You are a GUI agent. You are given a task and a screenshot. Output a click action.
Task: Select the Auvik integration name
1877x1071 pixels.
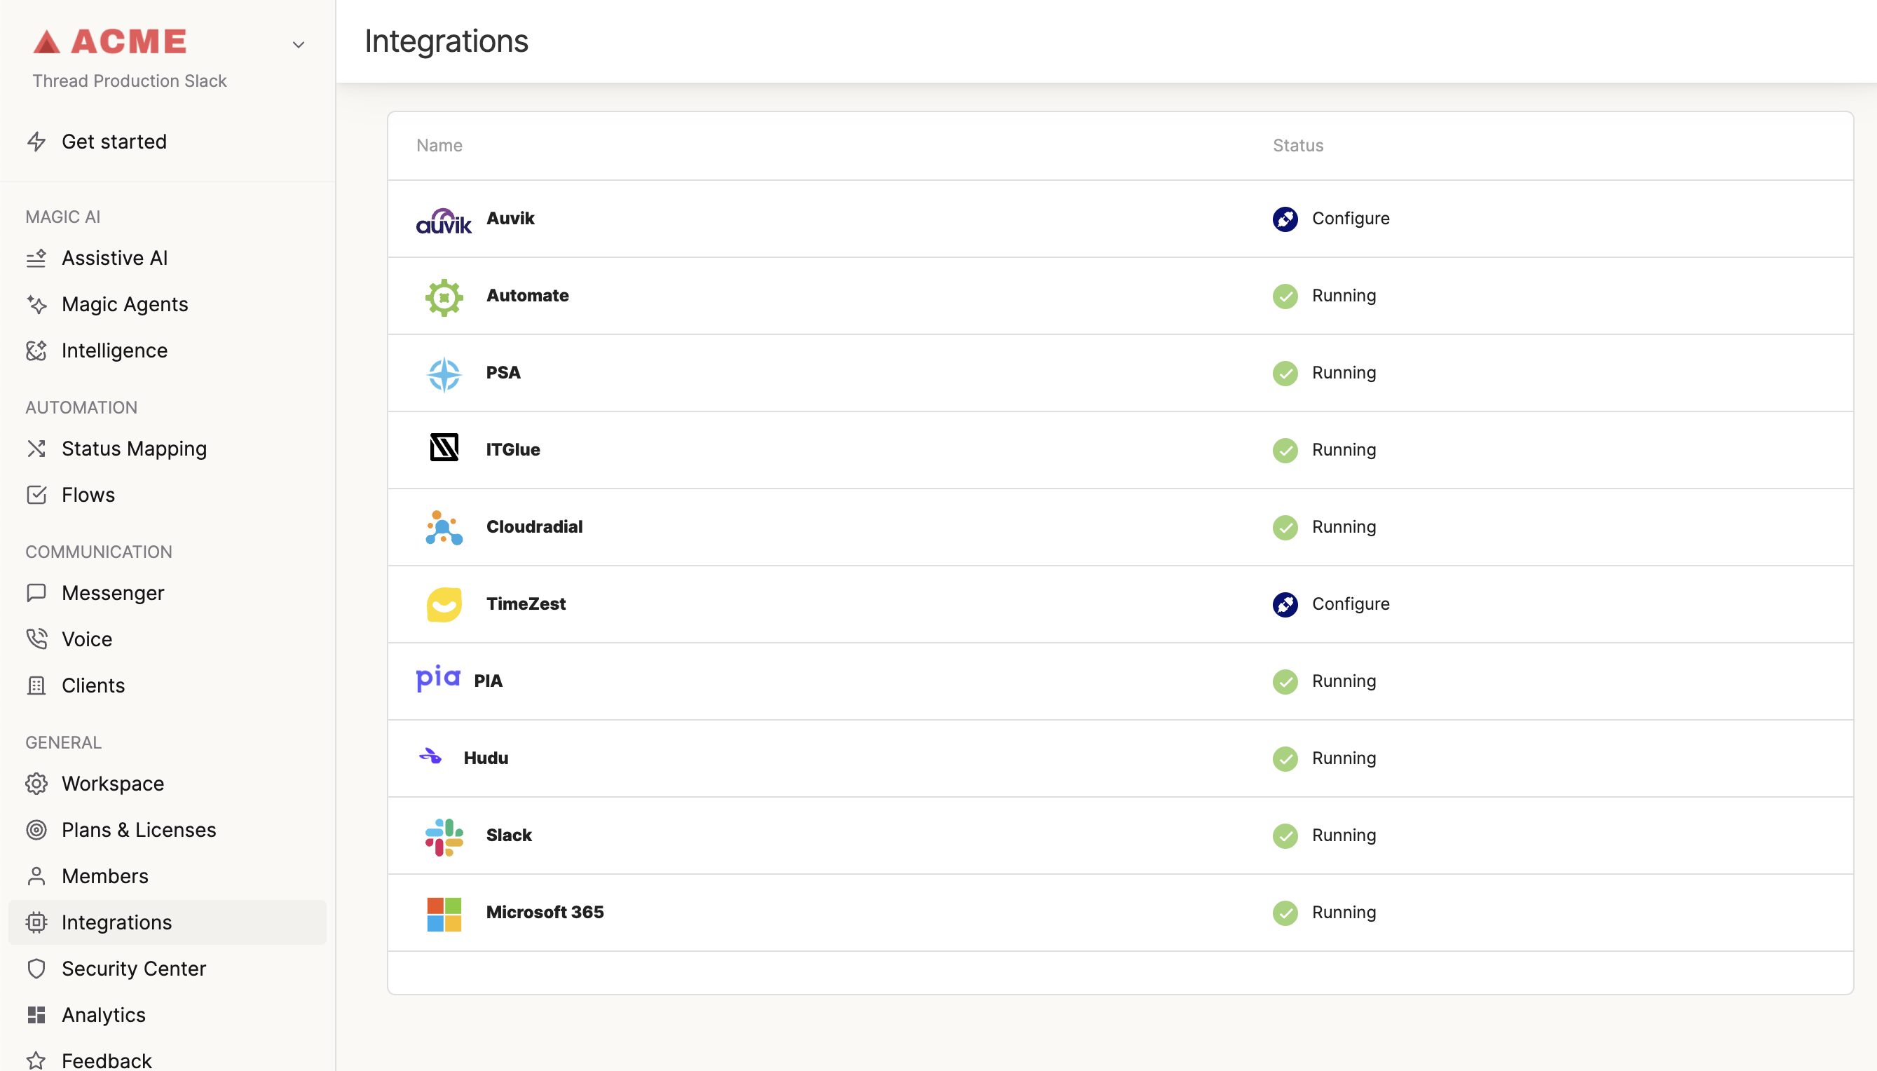tap(510, 218)
